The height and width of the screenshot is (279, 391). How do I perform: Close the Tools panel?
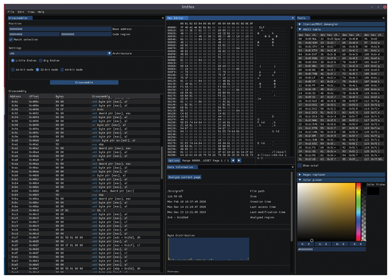pos(383,18)
